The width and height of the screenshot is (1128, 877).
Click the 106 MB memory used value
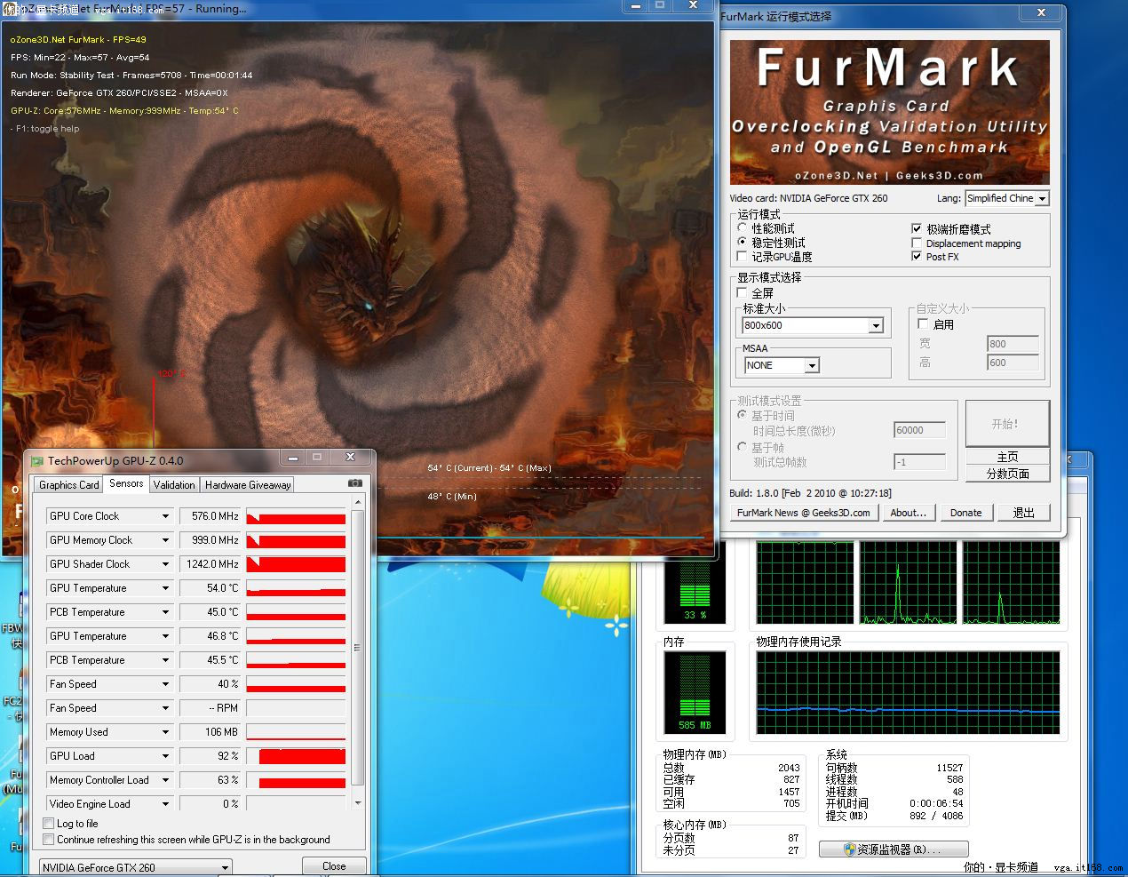tap(211, 732)
